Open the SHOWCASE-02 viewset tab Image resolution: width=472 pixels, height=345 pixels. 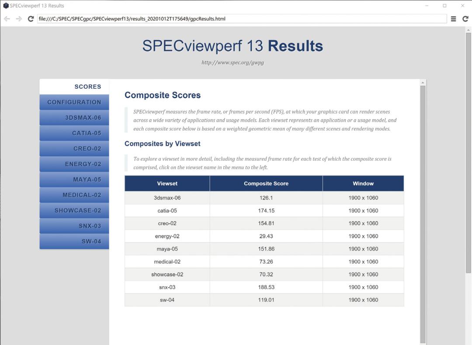click(x=74, y=210)
